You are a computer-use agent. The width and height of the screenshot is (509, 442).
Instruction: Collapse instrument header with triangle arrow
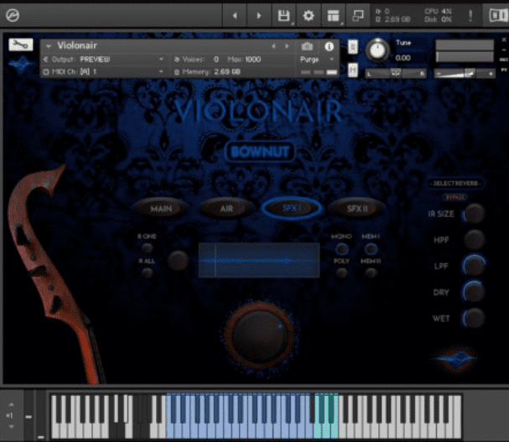[x=49, y=46]
